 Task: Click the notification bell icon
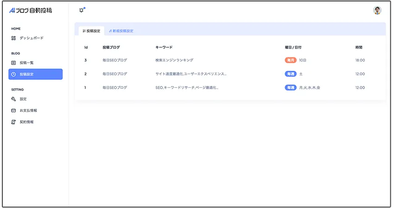(82, 10)
